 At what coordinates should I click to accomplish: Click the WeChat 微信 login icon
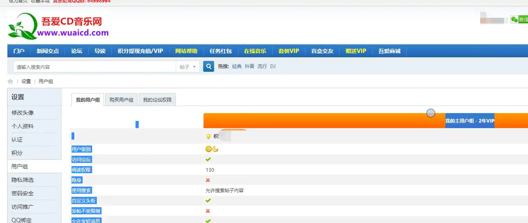coord(519,19)
